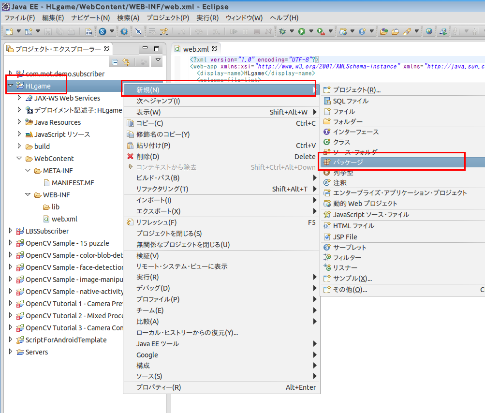Open the 編集(E) menu
This screenshot has width=485, height=413.
(53, 18)
